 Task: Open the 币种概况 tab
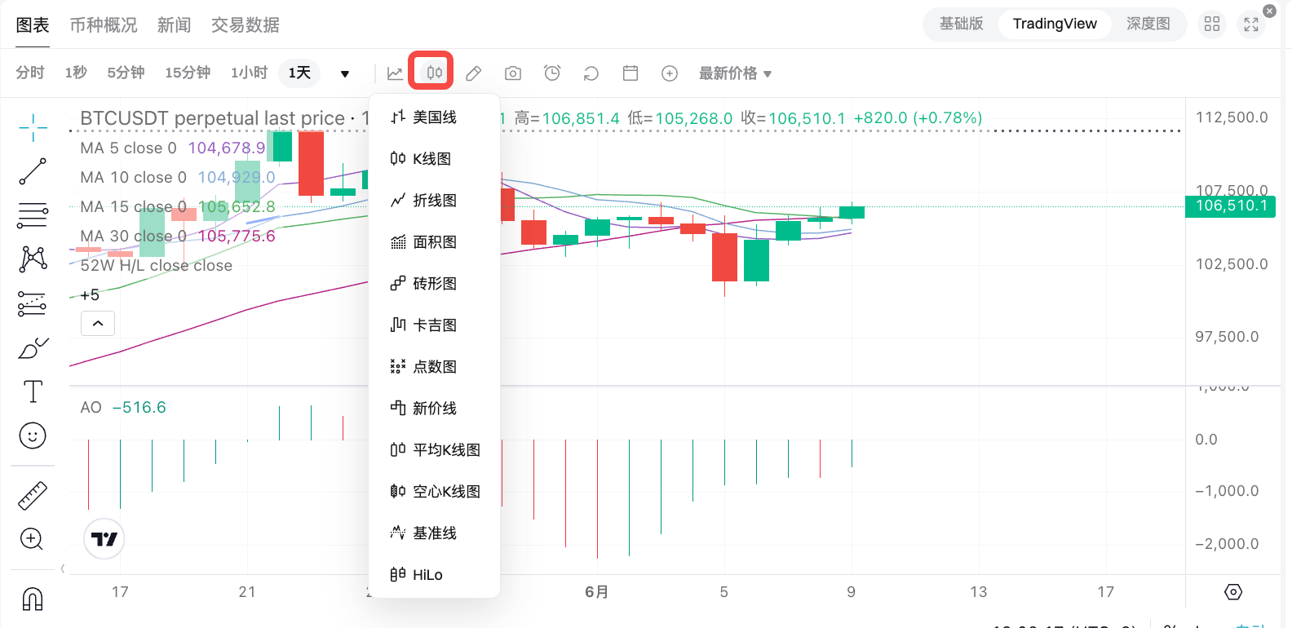pos(104,25)
